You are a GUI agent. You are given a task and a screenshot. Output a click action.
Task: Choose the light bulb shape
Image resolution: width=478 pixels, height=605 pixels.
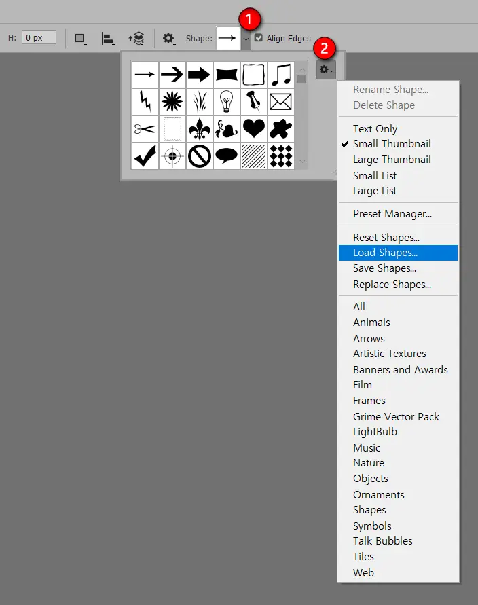pos(227,102)
